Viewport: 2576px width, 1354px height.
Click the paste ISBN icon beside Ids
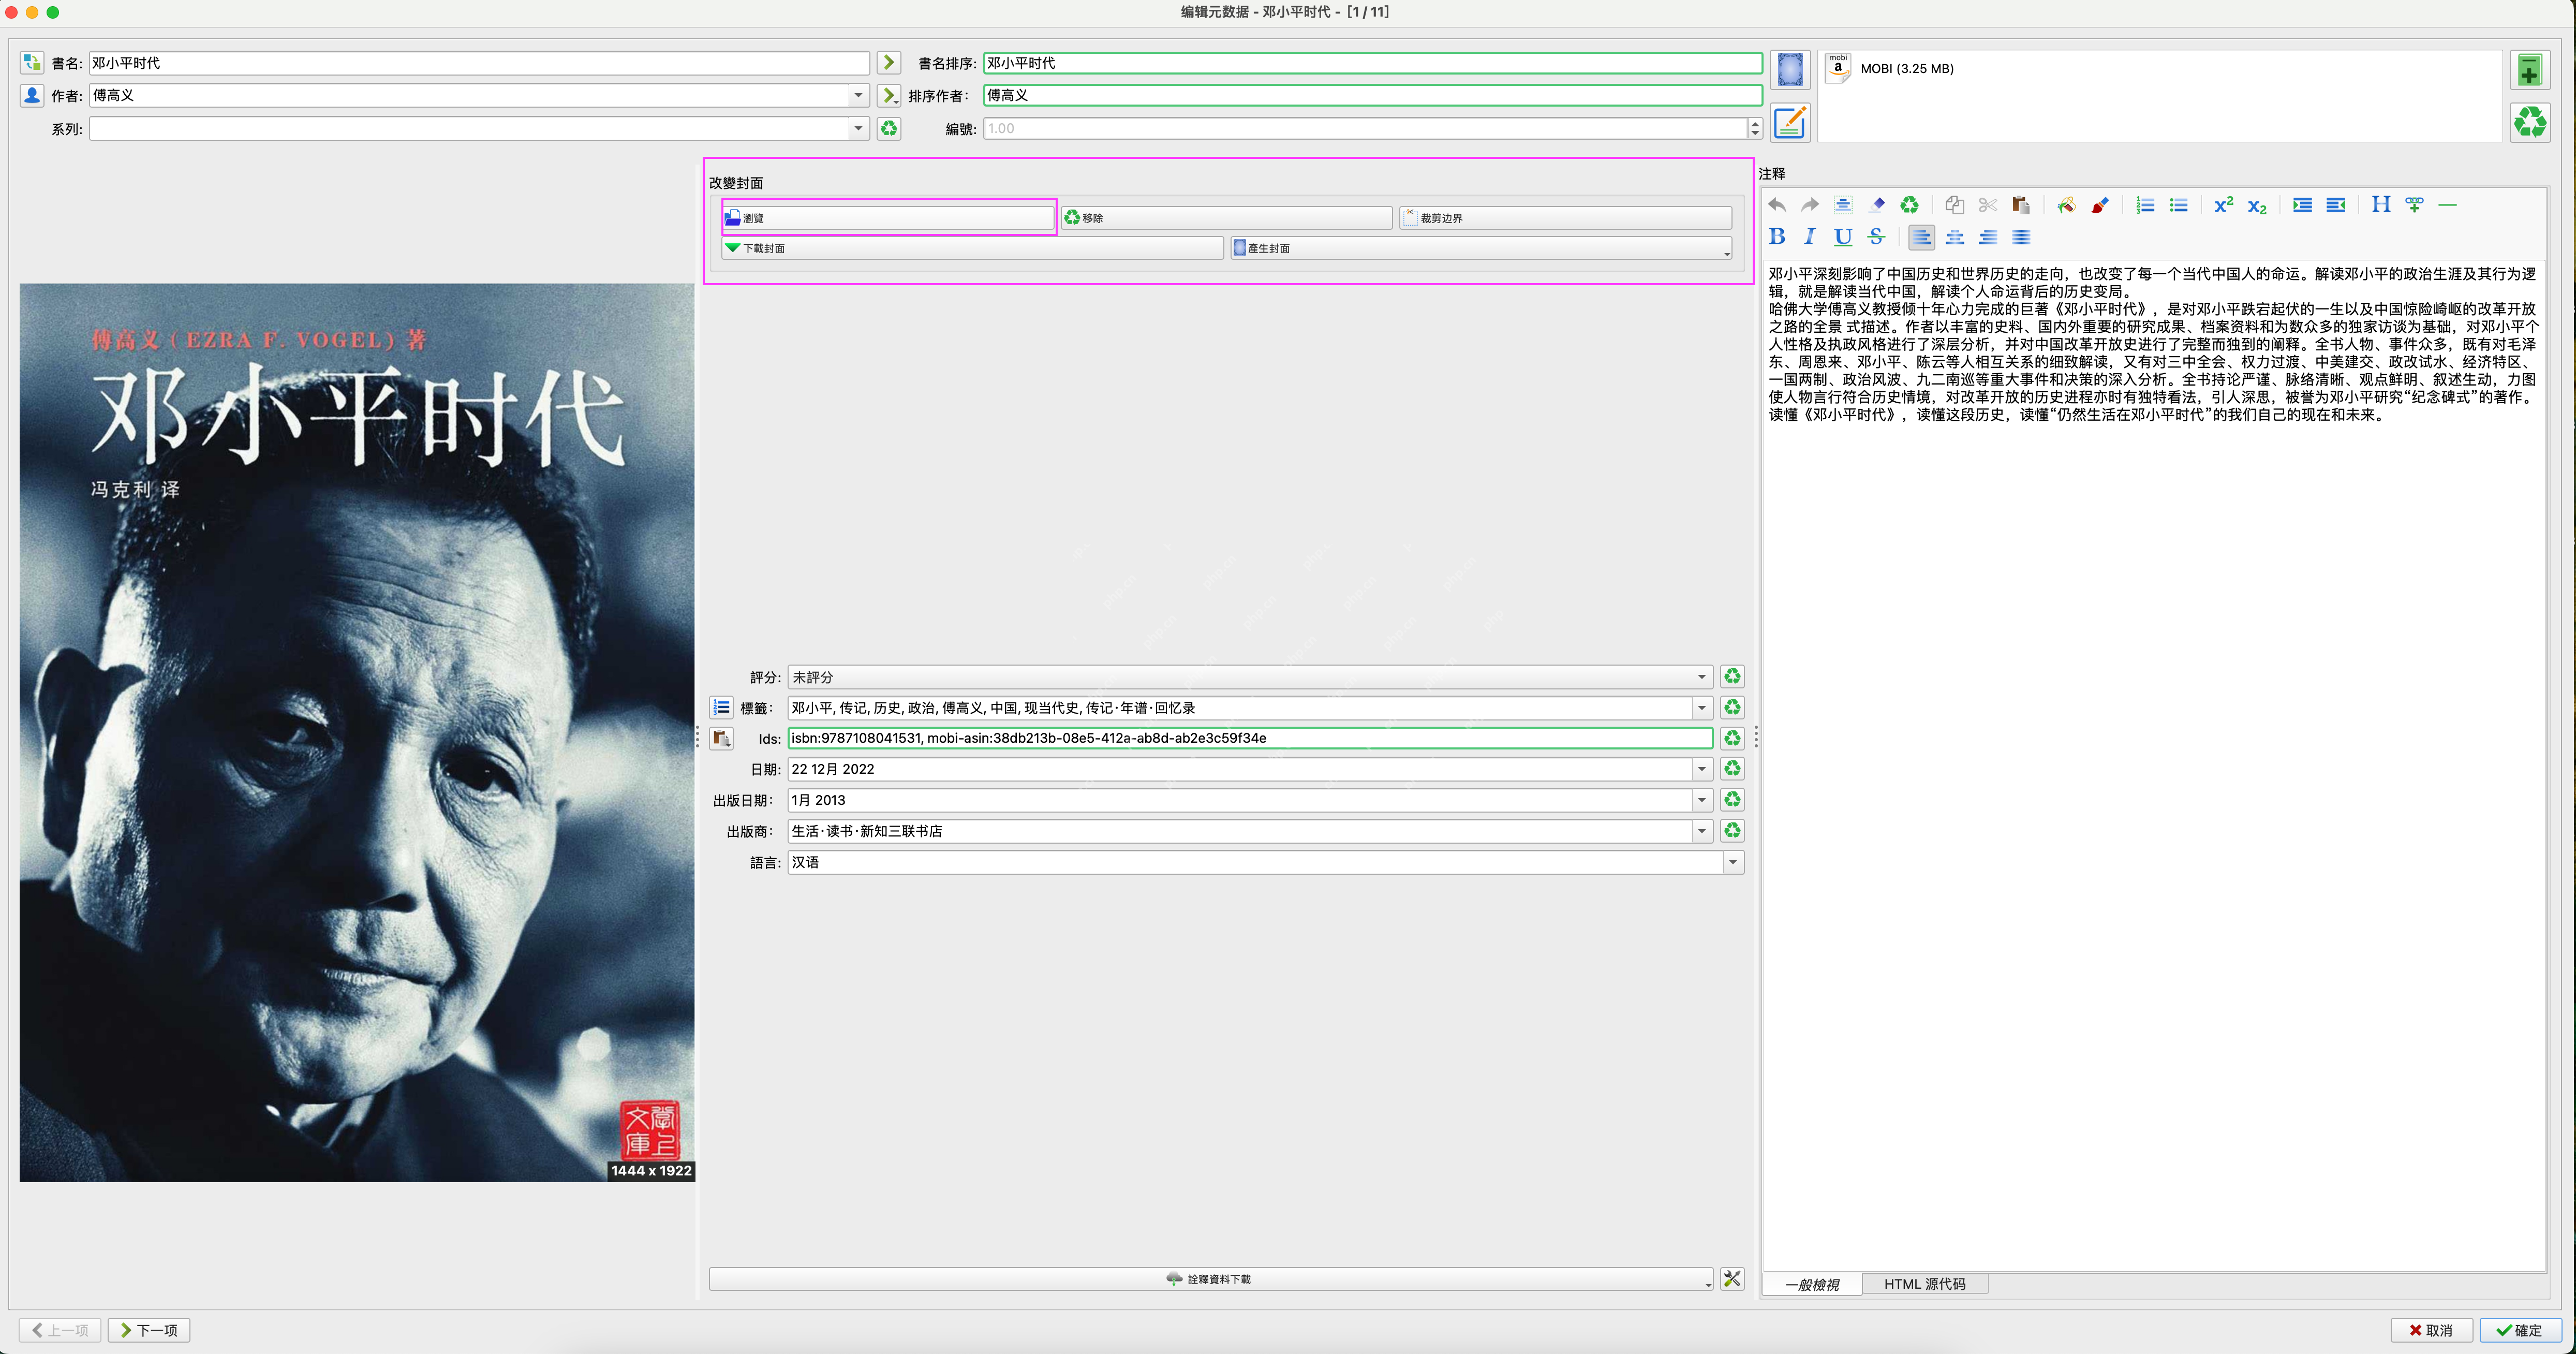[x=721, y=738]
